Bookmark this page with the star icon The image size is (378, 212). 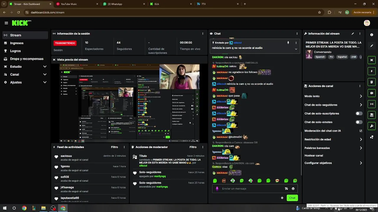319,12
